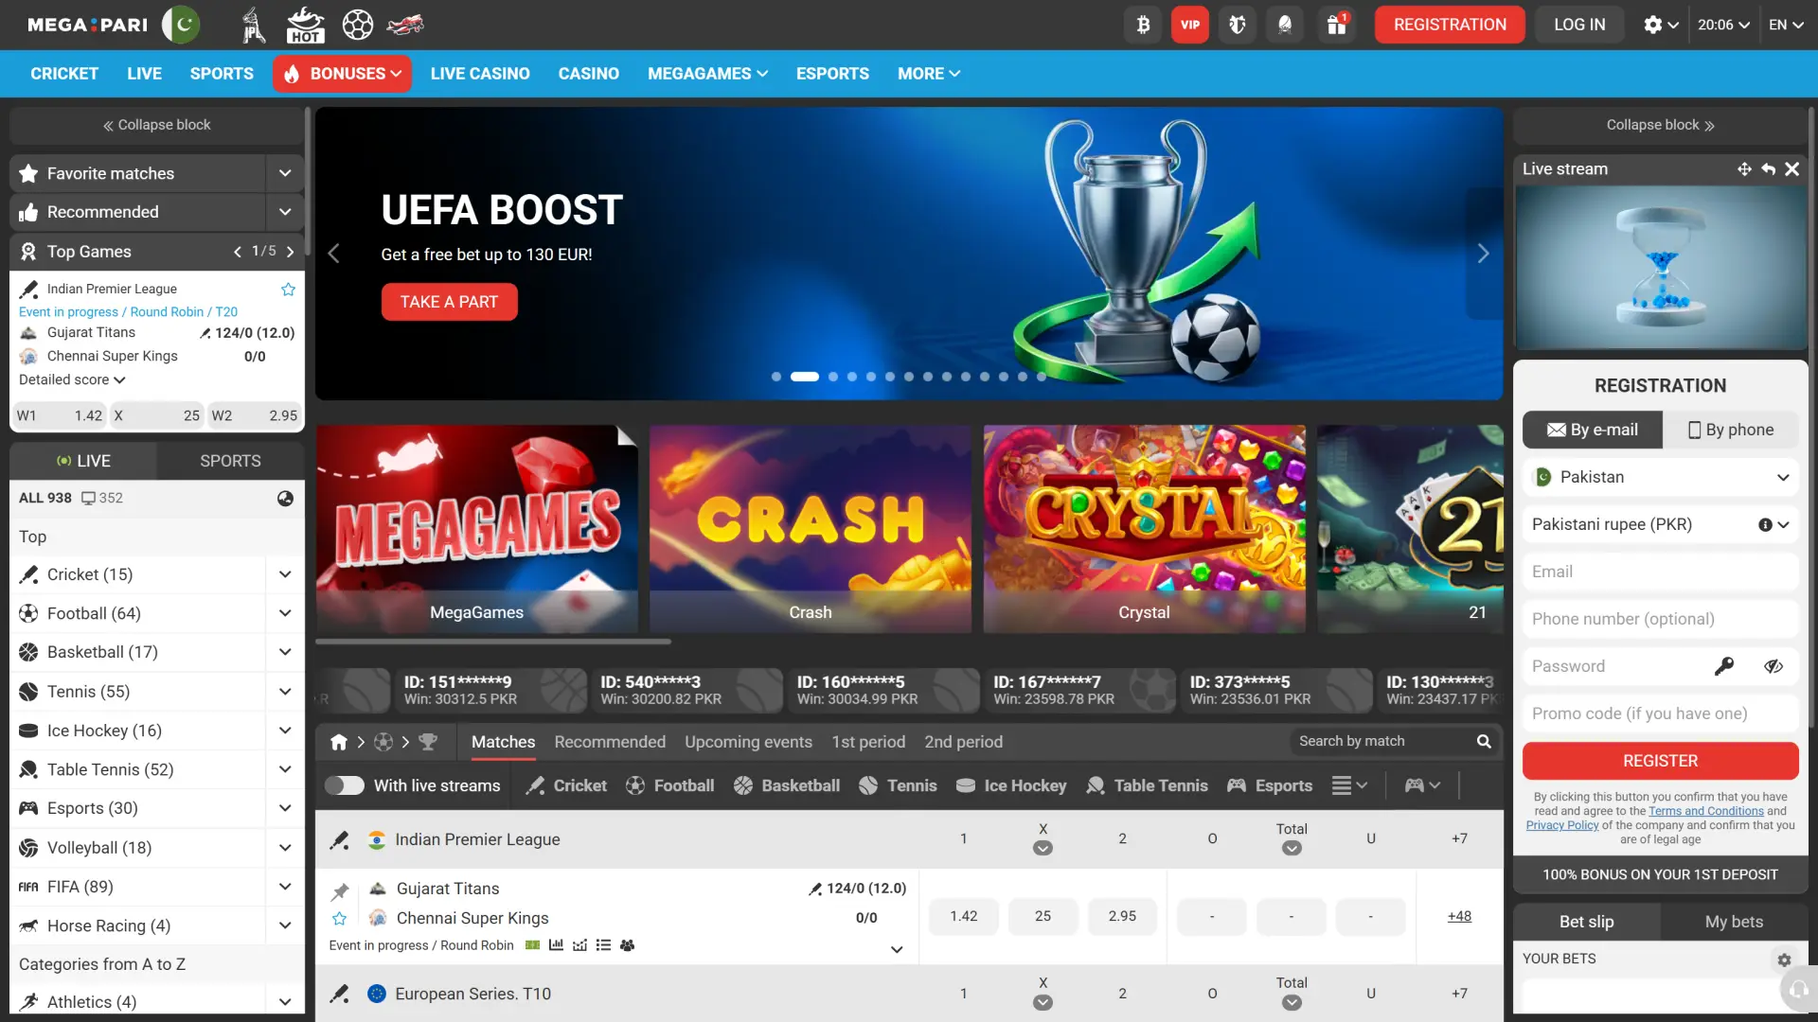Favorite the Indian Premier League top game star
Viewport: 1818px width, 1022px height.
[289, 290]
